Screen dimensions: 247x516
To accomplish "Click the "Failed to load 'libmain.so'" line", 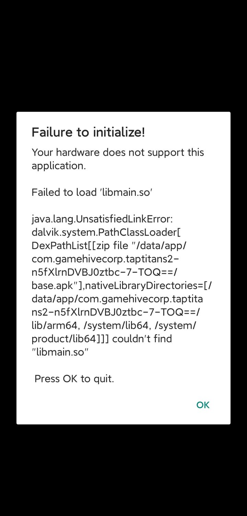I will [92, 192].
